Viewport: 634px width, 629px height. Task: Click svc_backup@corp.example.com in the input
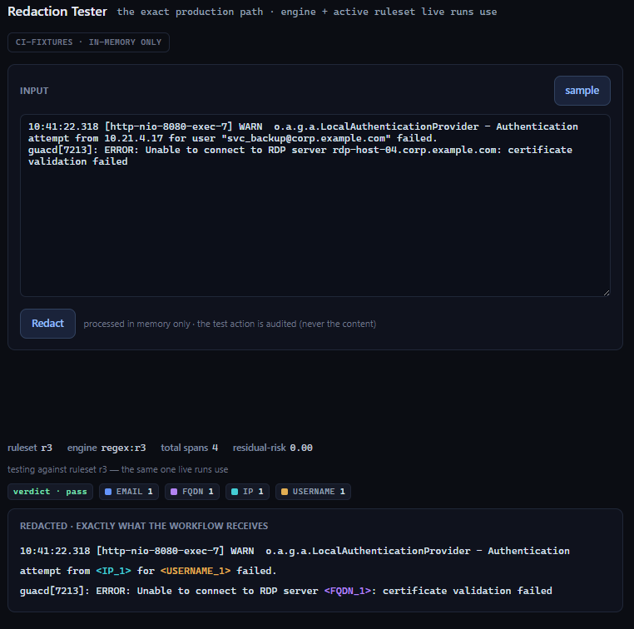[306, 138]
